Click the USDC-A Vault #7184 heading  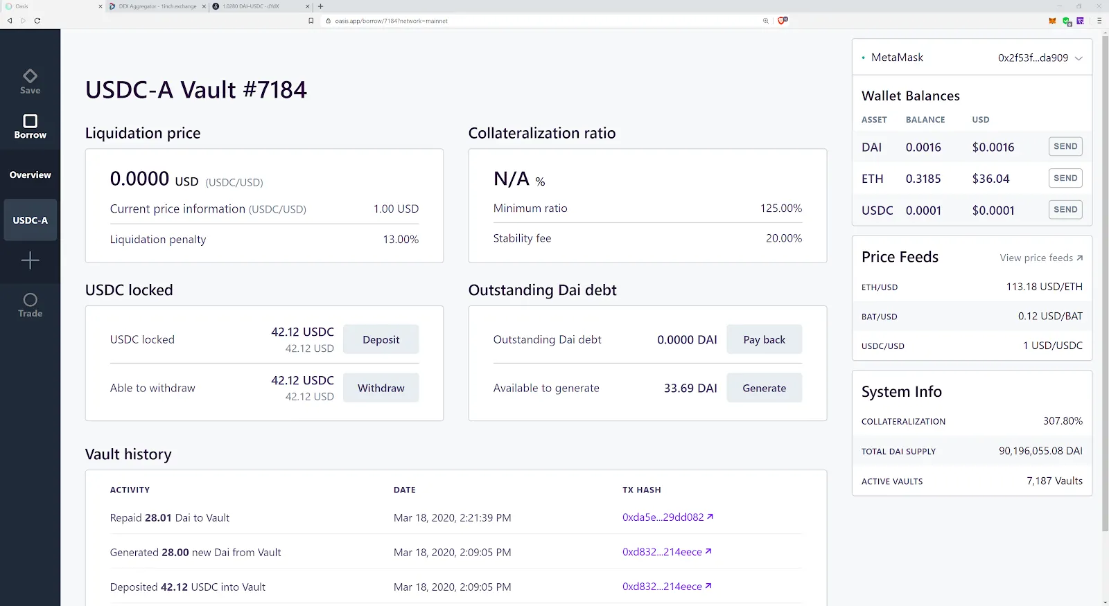coord(195,90)
